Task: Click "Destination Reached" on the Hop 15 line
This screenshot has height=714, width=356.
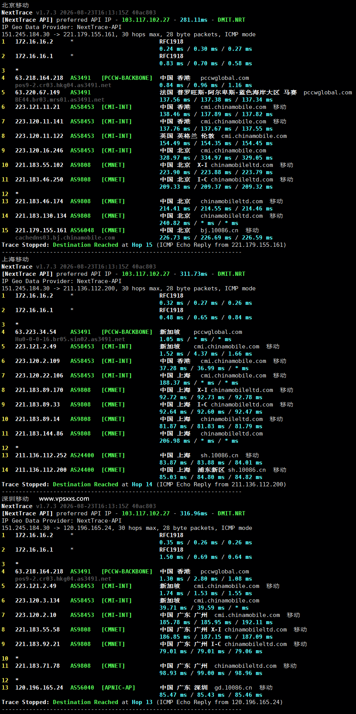Action: (x=85, y=245)
